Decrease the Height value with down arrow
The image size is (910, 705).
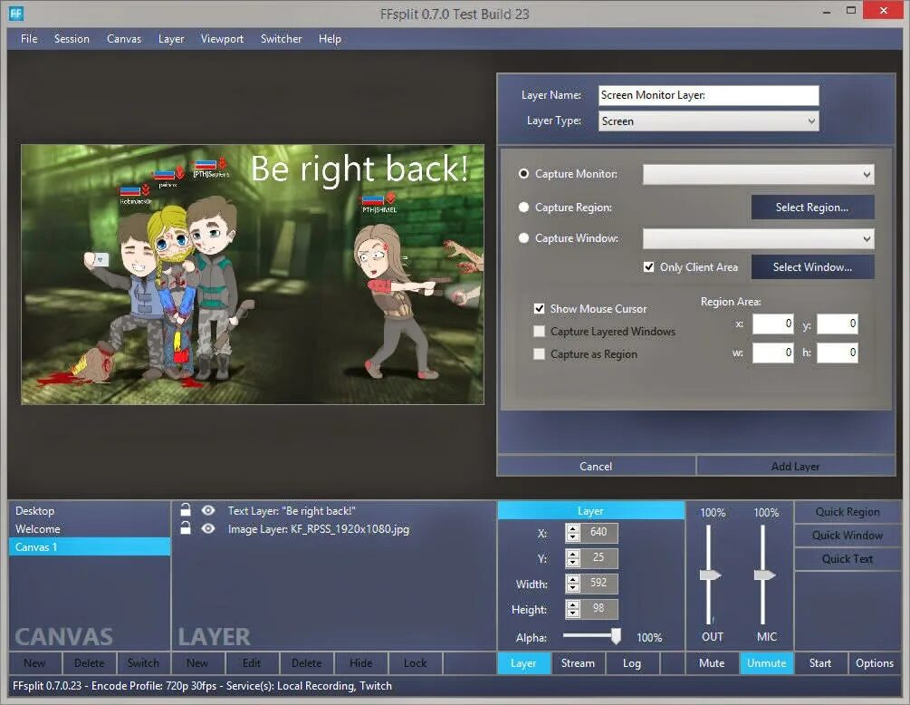573,613
